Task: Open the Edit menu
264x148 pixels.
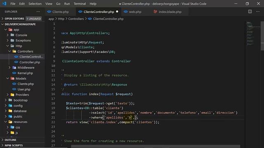Action: pos(22,4)
